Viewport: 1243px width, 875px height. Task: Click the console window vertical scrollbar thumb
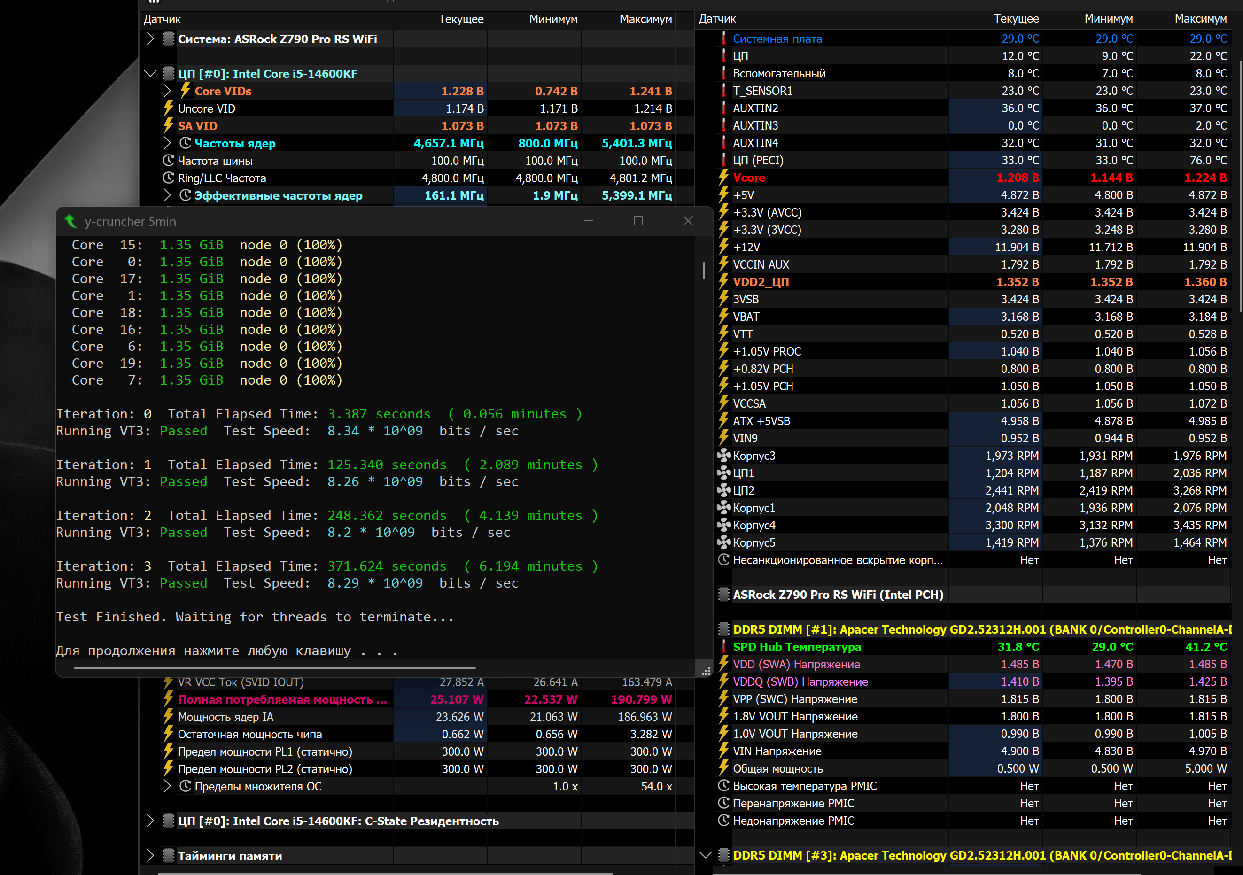tap(704, 270)
